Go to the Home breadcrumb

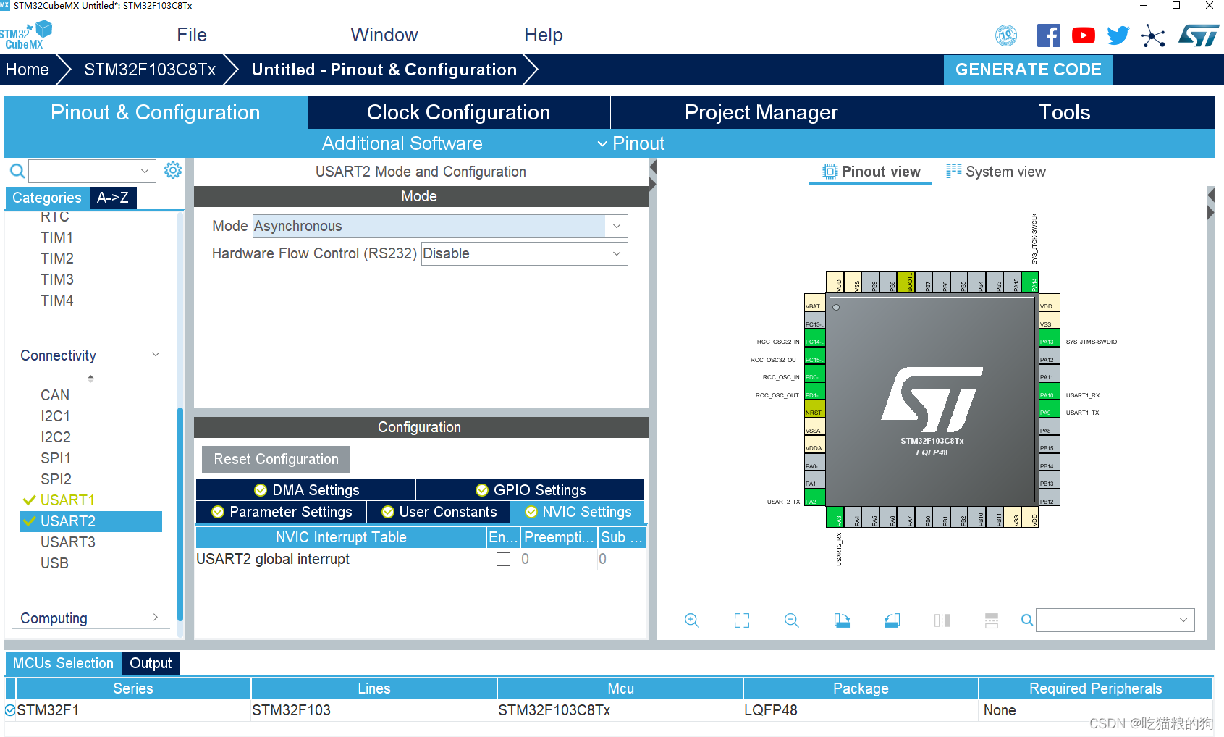click(x=28, y=70)
